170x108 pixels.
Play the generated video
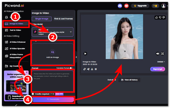[x=85, y=53]
